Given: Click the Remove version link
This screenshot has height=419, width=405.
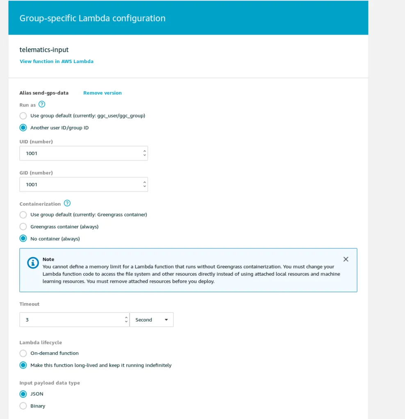Looking at the screenshot, I should [102, 93].
